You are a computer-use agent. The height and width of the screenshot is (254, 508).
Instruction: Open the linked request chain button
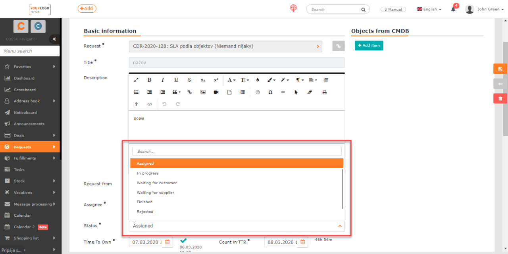[x=339, y=46]
